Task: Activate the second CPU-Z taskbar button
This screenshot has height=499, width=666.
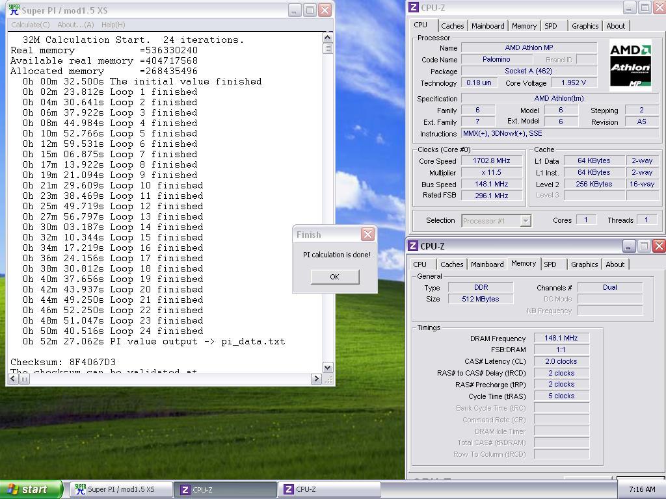Action: pos(328,489)
